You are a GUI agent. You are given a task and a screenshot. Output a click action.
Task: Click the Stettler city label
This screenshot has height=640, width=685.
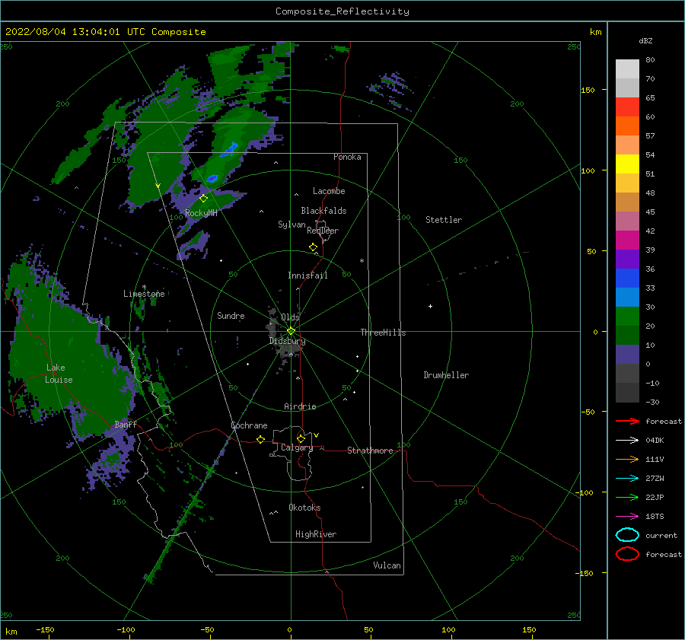point(444,220)
